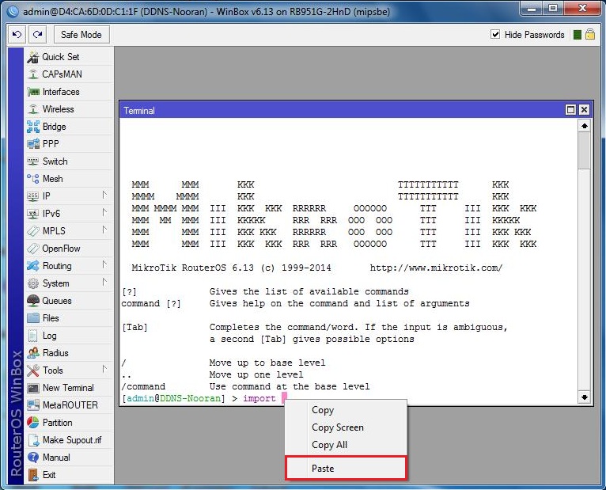Click the green status indicator square

tap(578, 35)
